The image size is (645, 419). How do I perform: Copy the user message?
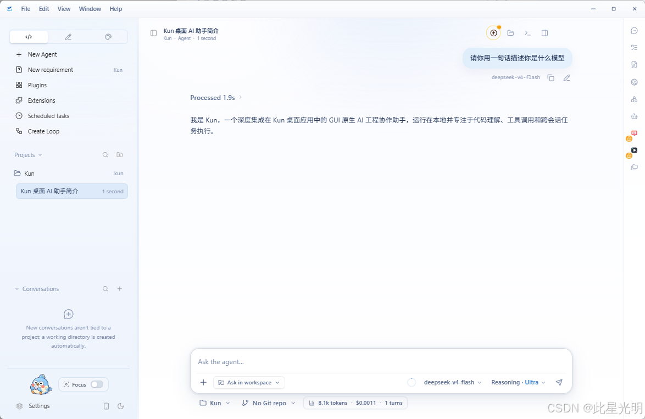[551, 78]
